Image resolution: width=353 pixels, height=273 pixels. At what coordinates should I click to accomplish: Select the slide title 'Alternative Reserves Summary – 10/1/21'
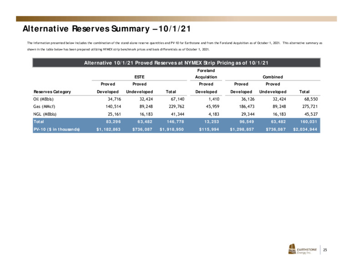(107, 29)
